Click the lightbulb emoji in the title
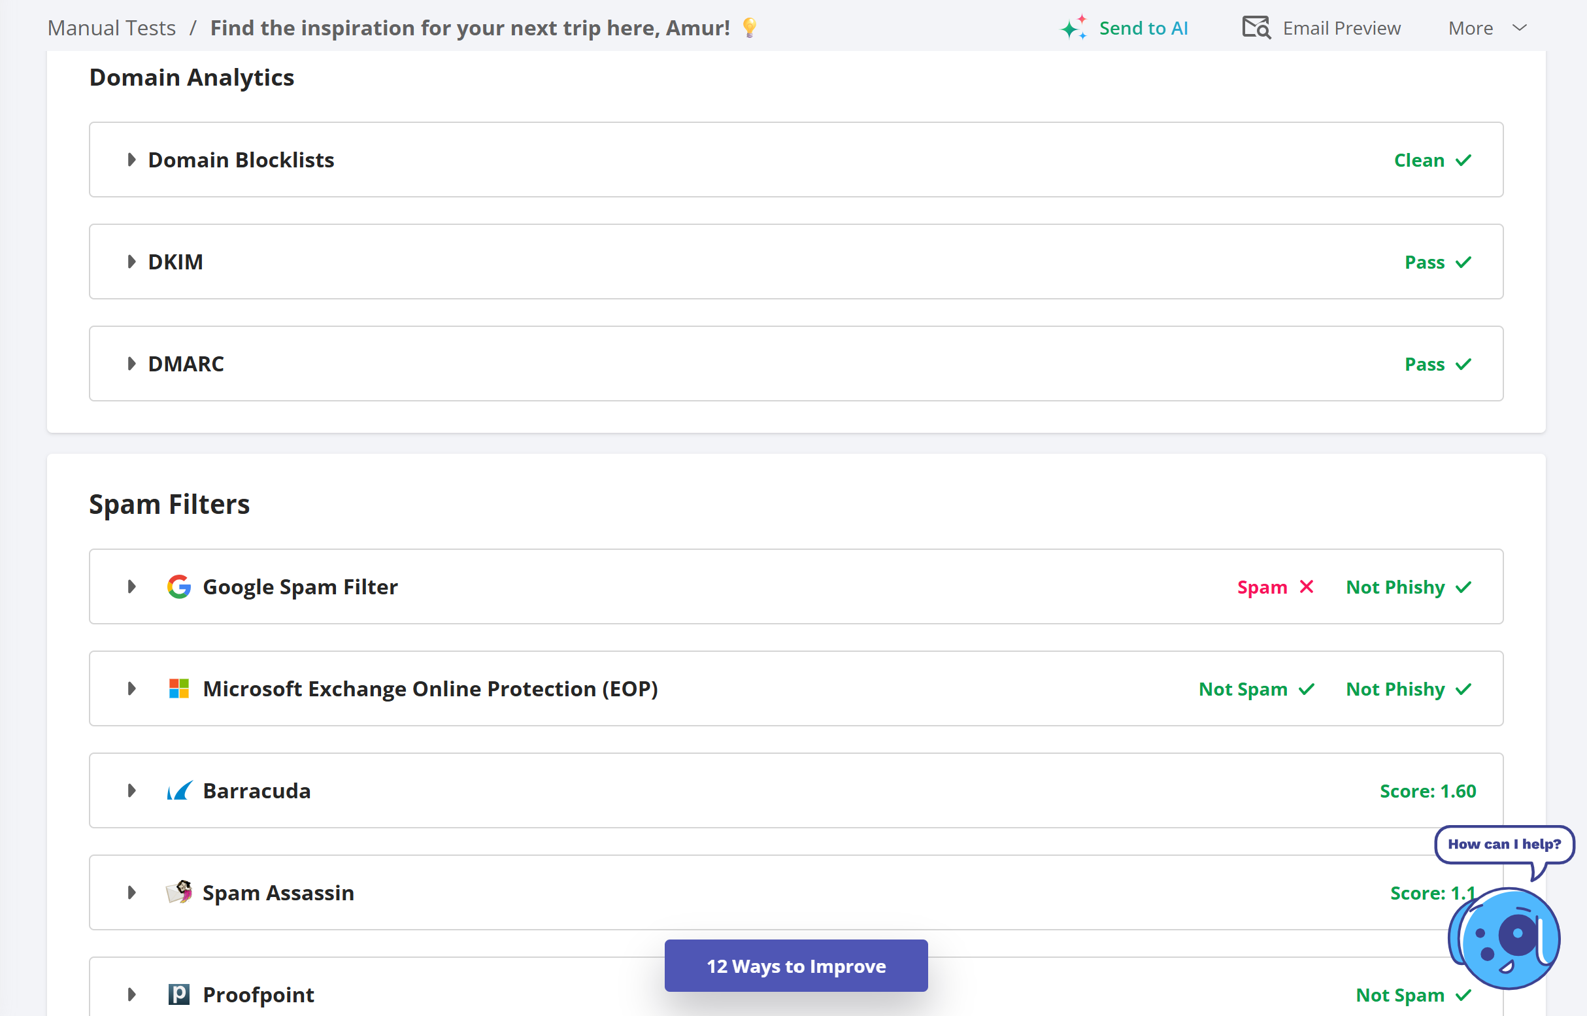This screenshot has width=1587, height=1016. point(749,27)
